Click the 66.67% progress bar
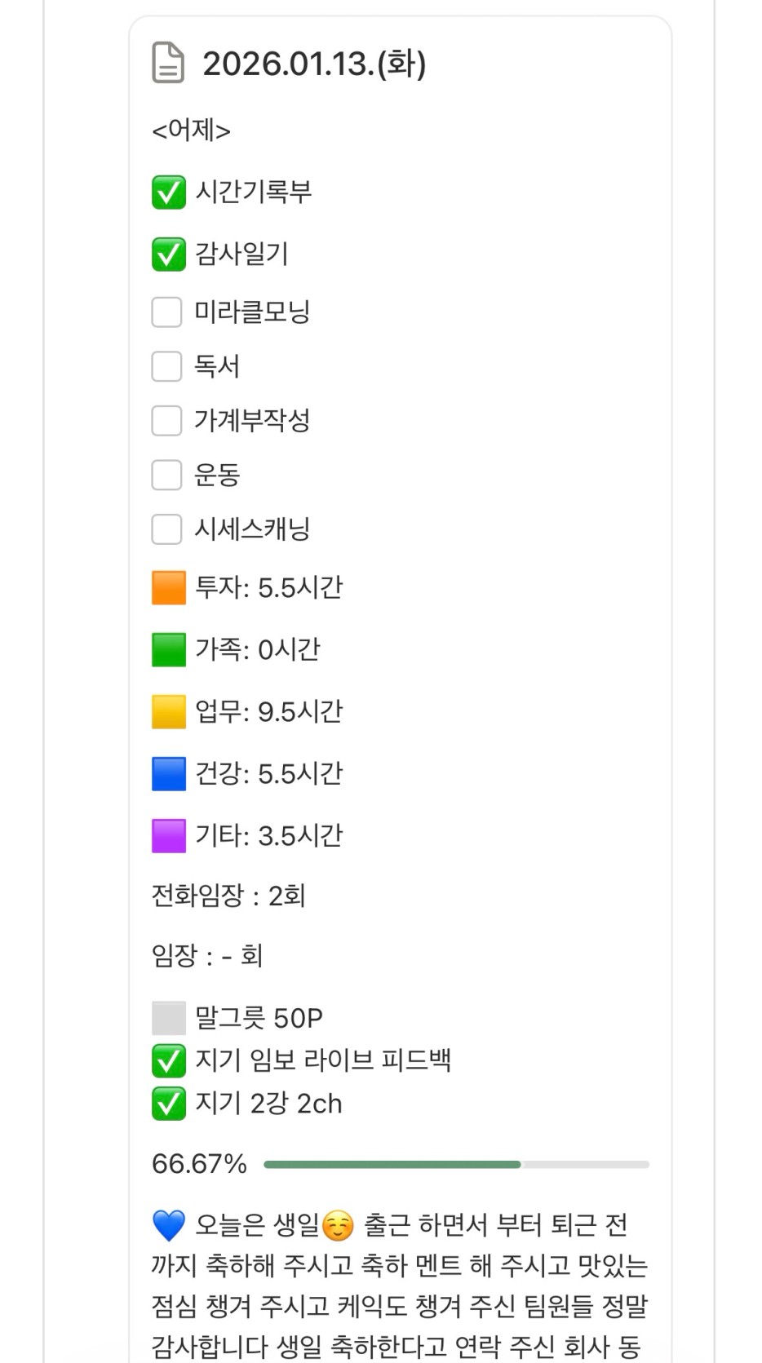This screenshot has width=762, height=1363. click(x=455, y=1165)
